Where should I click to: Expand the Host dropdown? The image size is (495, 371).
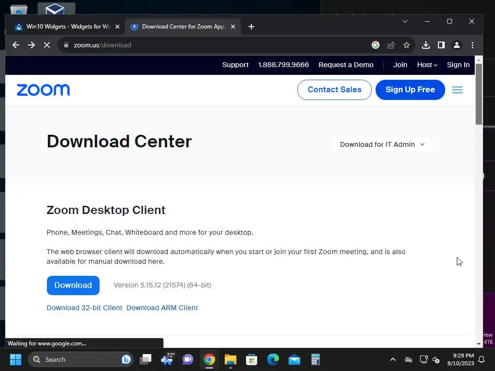[427, 65]
